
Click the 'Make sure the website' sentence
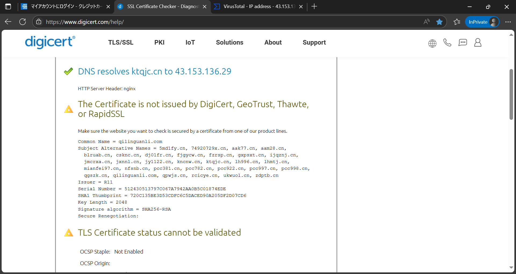click(x=182, y=131)
